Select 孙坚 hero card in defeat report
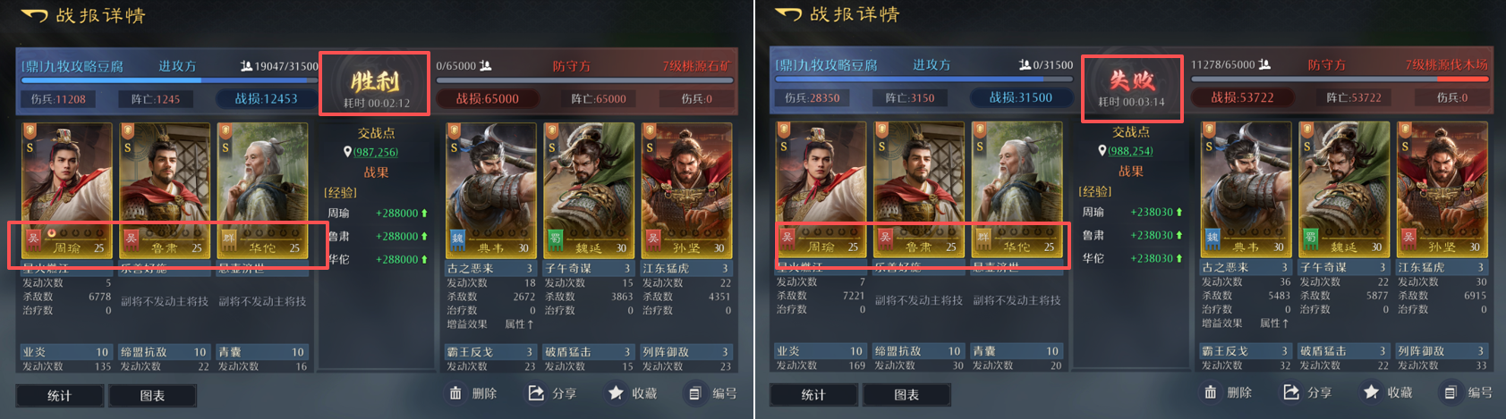This screenshot has height=419, width=1506. (1442, 189)
